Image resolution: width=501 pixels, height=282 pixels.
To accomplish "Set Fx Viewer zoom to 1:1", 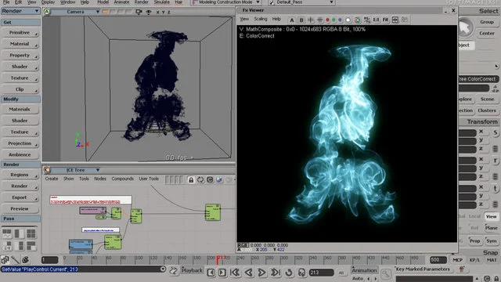I will coord(376,20).
